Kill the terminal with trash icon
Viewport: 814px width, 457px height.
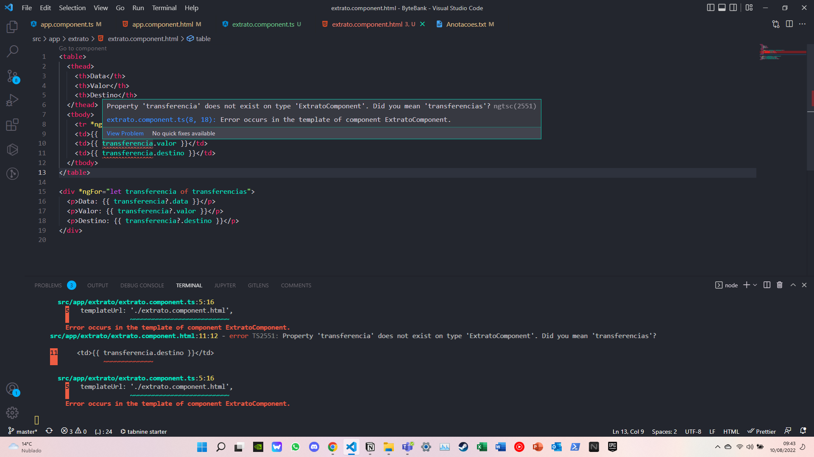click(780, 285)
